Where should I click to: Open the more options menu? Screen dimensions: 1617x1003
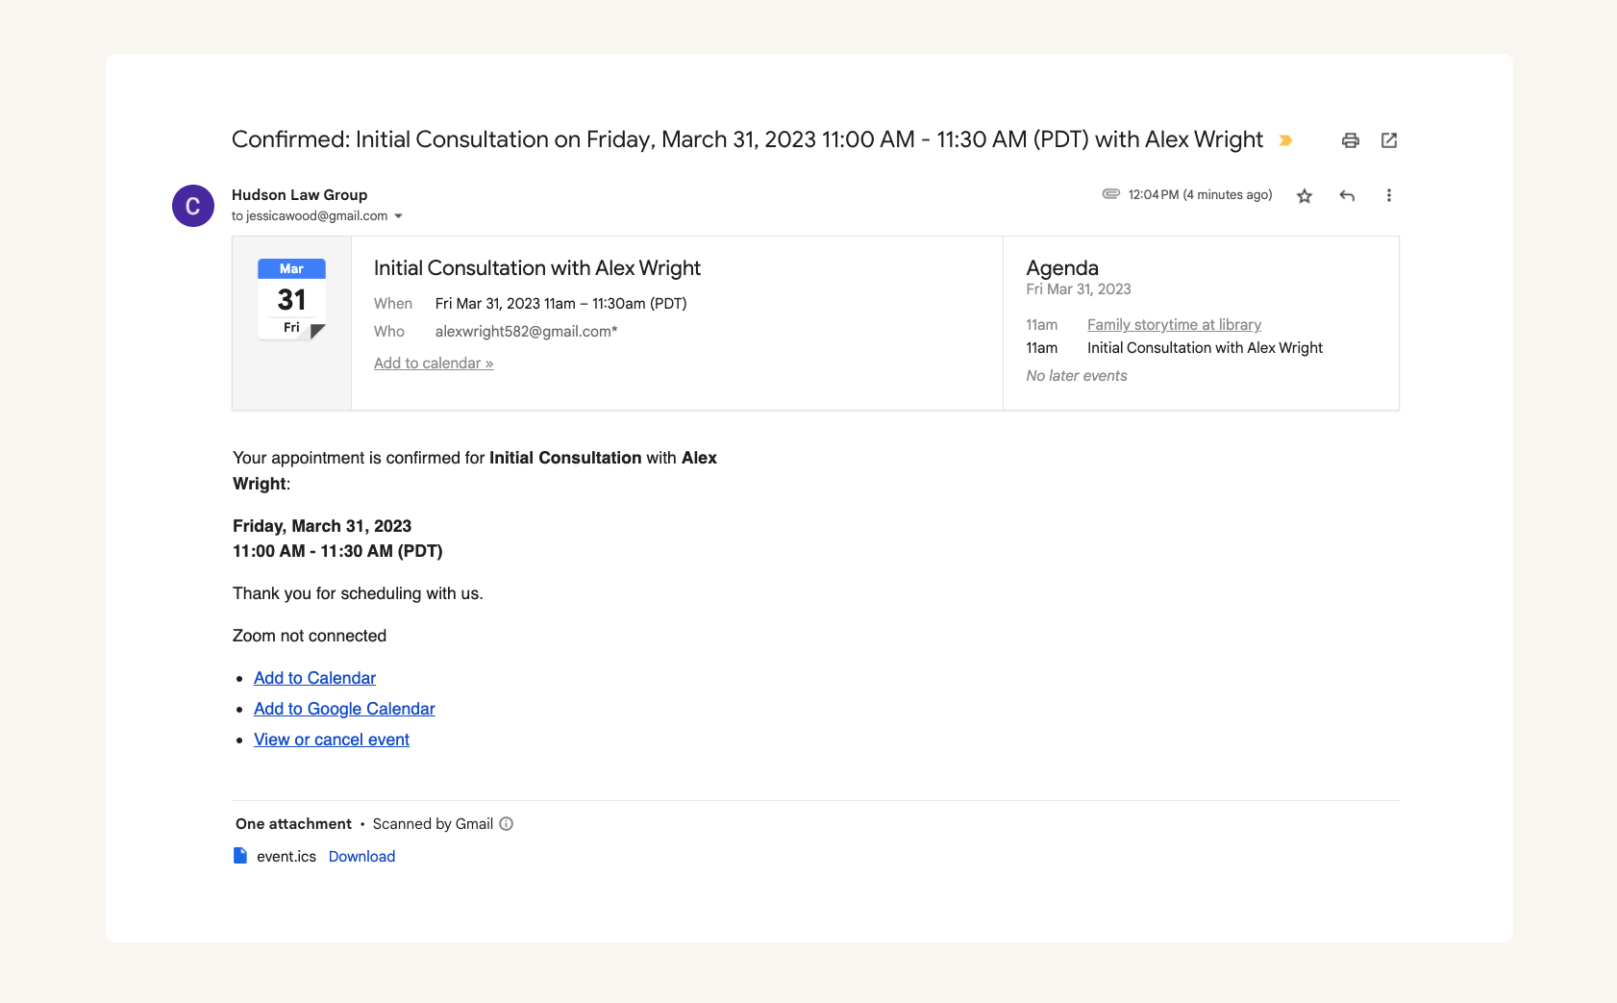[x=1388, y=195]
